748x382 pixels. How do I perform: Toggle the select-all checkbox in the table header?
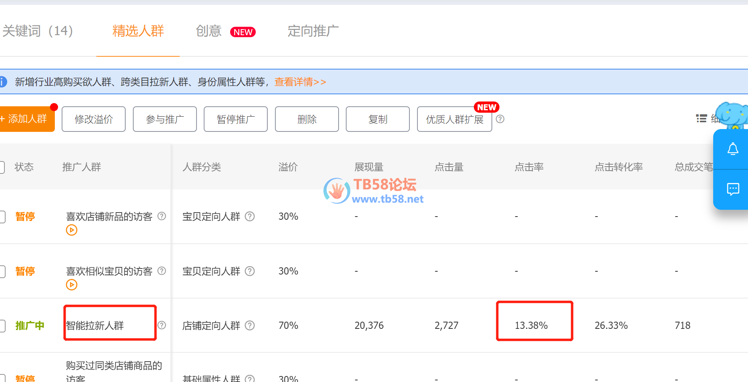[x=2, y=167]
